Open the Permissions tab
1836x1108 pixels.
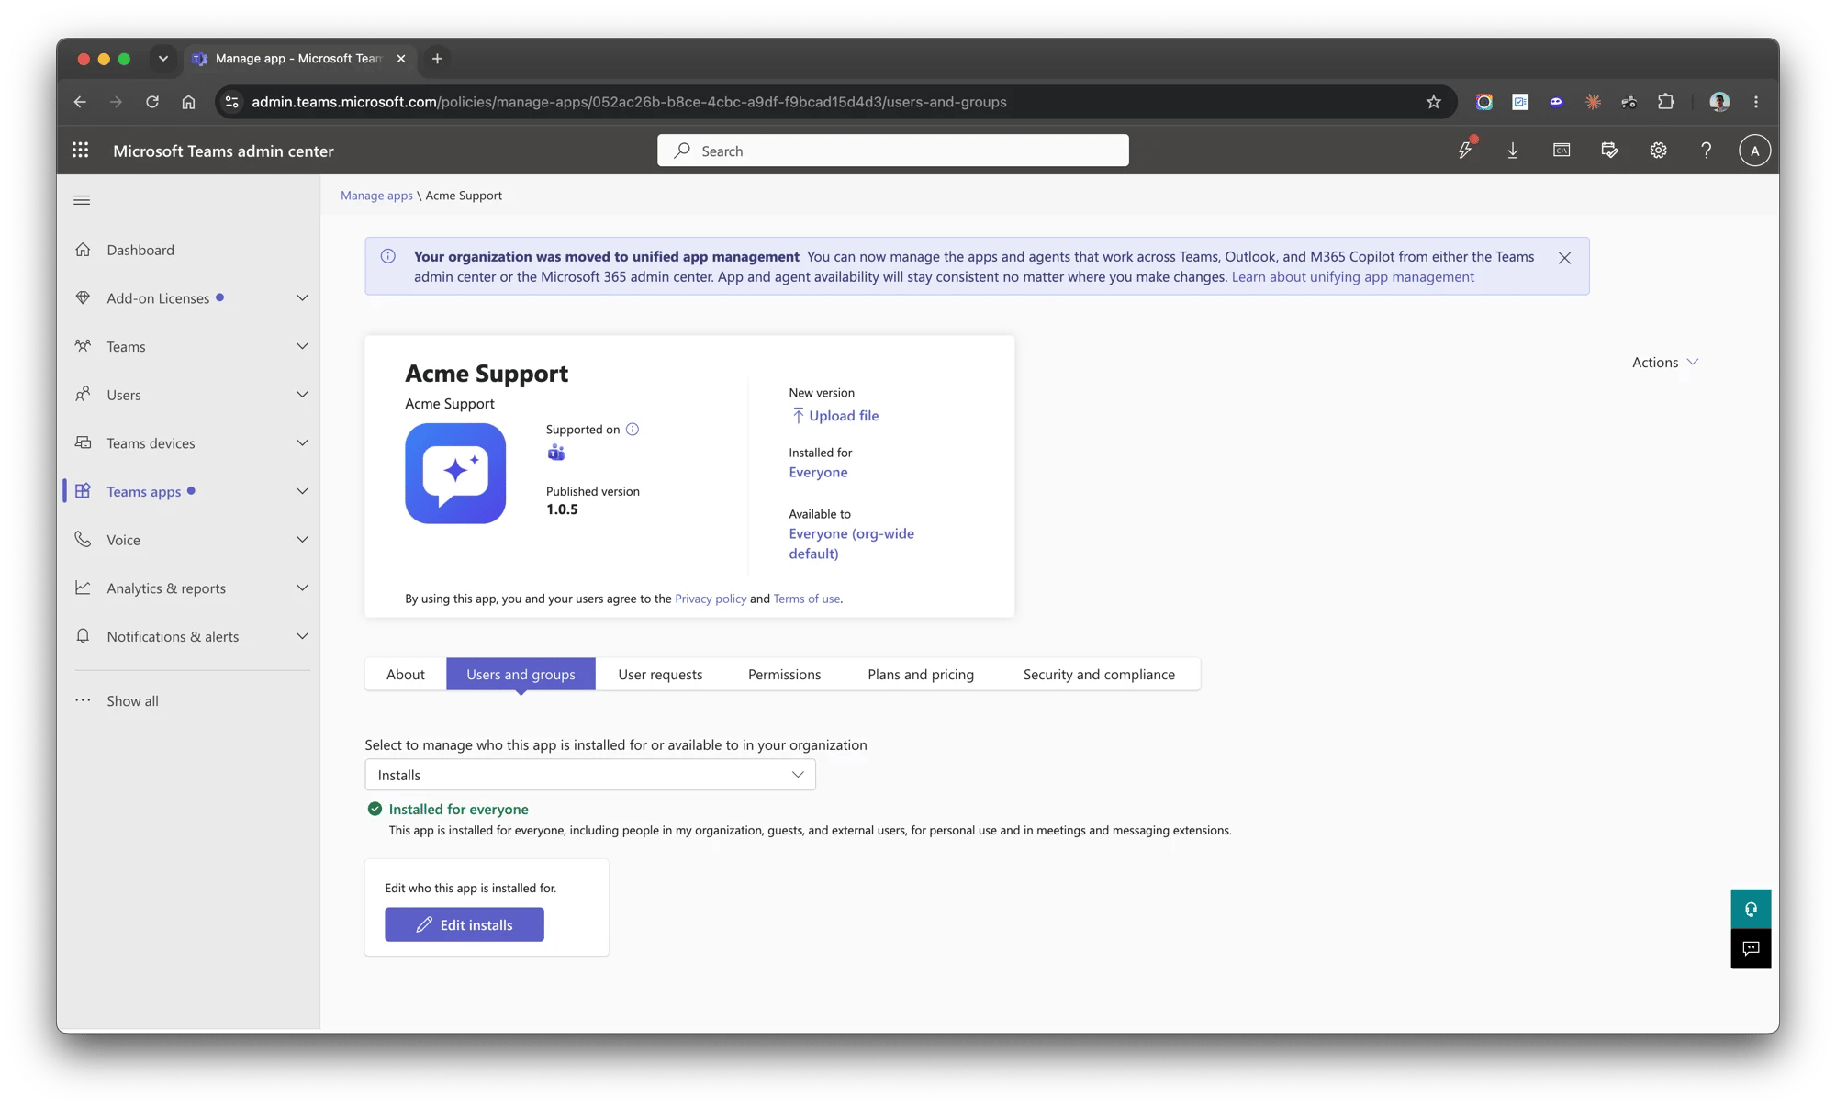tap(784, 675)
